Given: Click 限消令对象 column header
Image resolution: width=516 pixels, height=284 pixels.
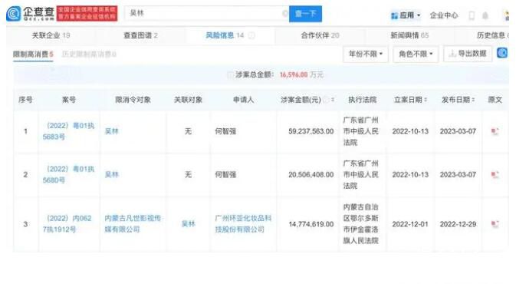Looking at the screenshot, I should 133,100.
